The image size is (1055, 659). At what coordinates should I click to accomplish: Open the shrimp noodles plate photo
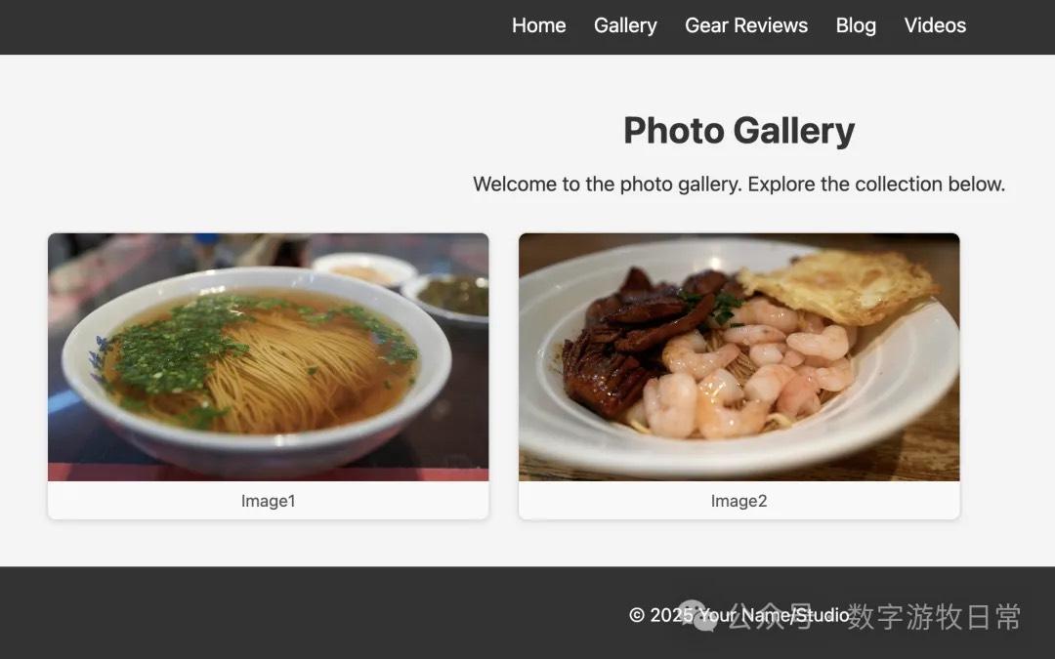[738, 357]
